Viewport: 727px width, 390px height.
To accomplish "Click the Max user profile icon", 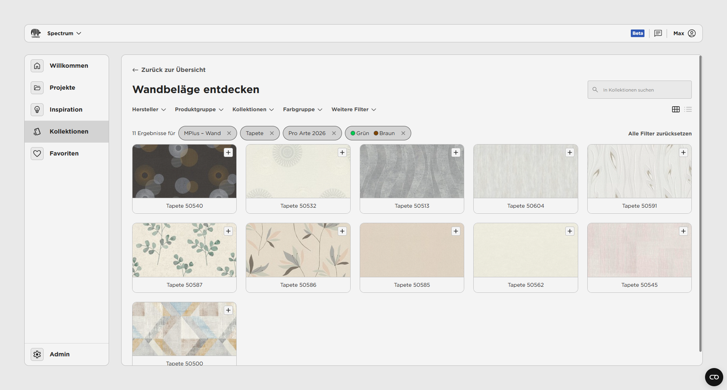I will tap(692, 33).
